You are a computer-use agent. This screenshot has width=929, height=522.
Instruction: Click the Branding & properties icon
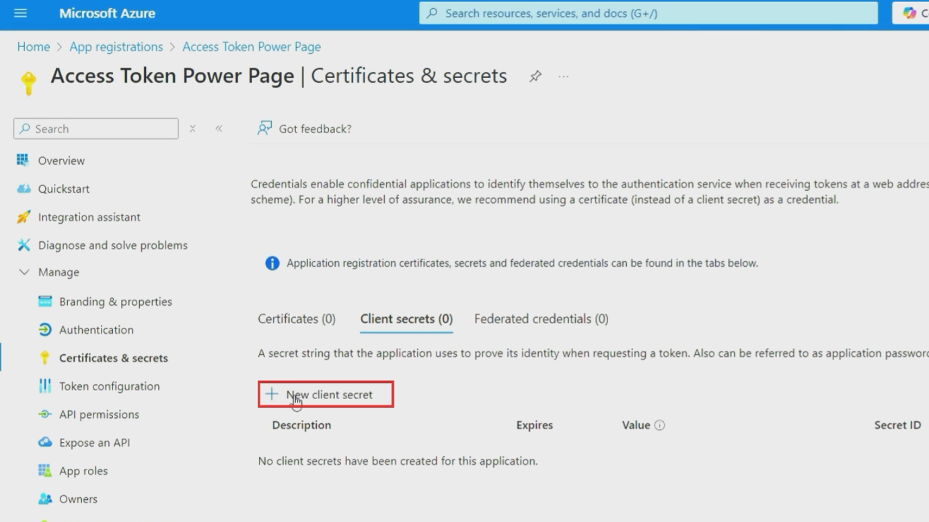tap(45, 301)
